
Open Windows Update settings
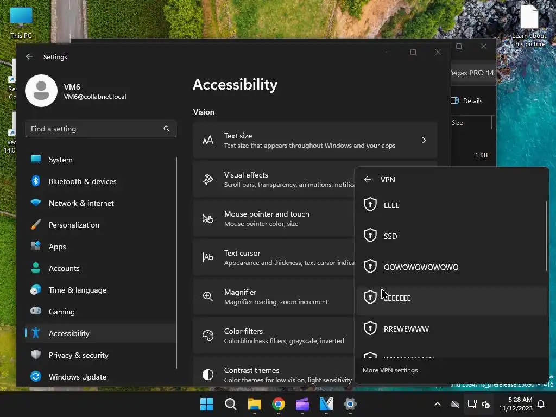coord(100,377)
